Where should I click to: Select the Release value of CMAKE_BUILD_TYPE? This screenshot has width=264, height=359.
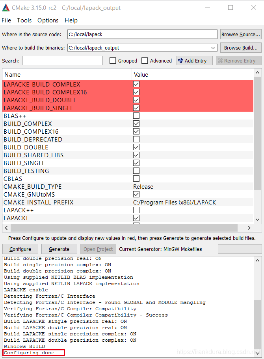click(x=143, y=187)
